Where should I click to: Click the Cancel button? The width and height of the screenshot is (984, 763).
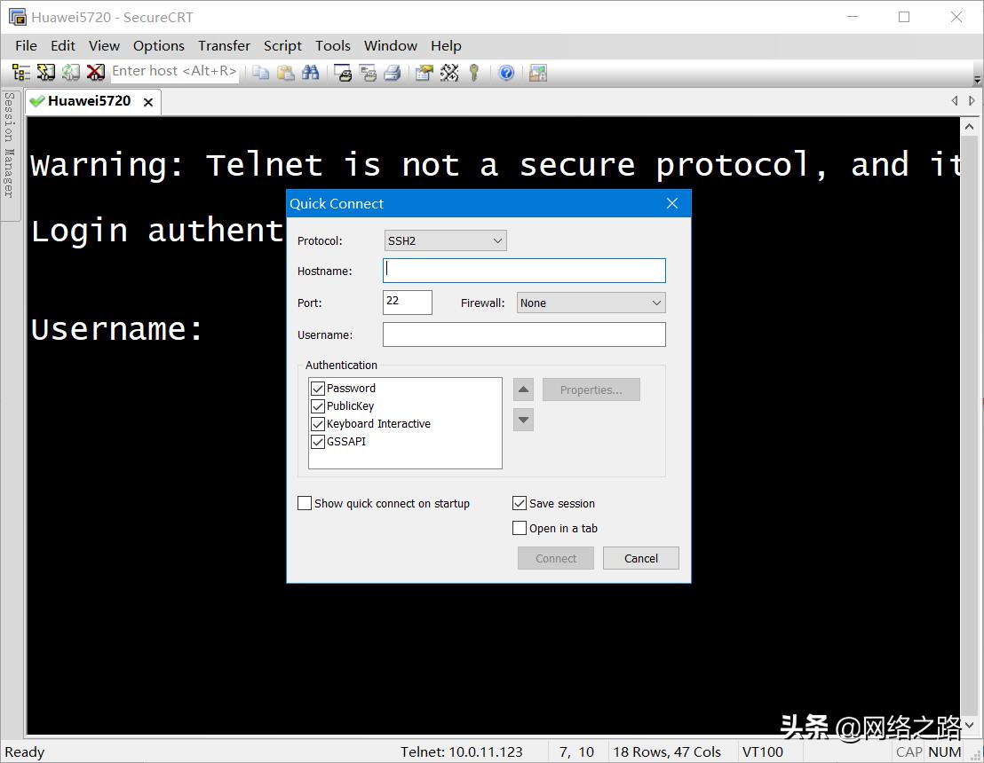pyautogui.click(x=640, y=558)
